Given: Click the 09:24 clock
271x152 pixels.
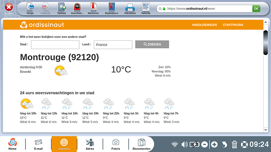Looking at the screenshot, I should click(259, 145).
